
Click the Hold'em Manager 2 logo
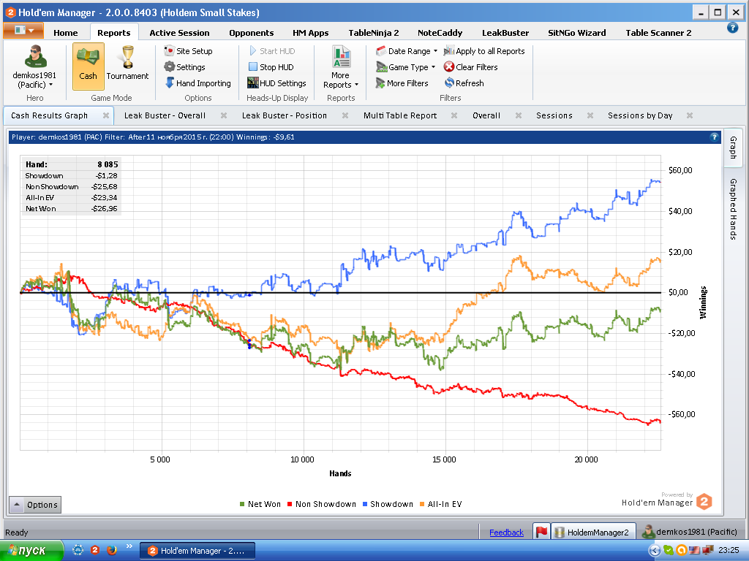coord(704,502)
